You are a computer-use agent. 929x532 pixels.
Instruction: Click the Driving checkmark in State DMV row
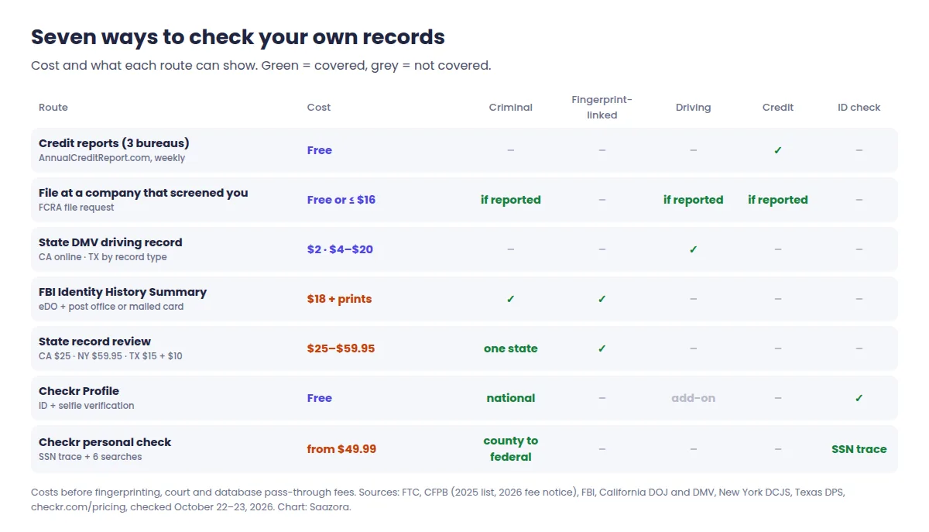[x=693, y=249]
